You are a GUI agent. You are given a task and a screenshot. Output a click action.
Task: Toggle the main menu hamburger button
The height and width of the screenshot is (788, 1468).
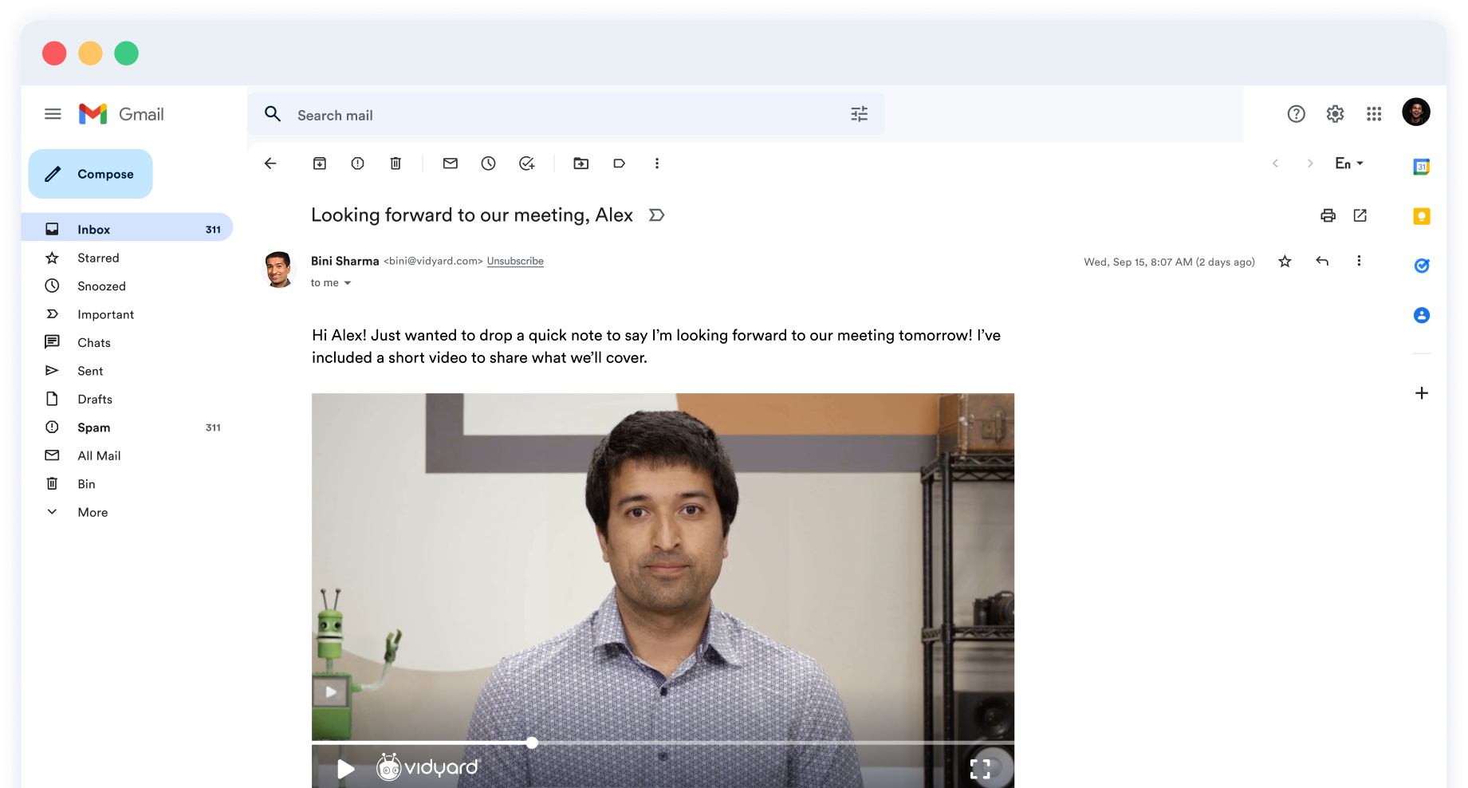(53, 114)
